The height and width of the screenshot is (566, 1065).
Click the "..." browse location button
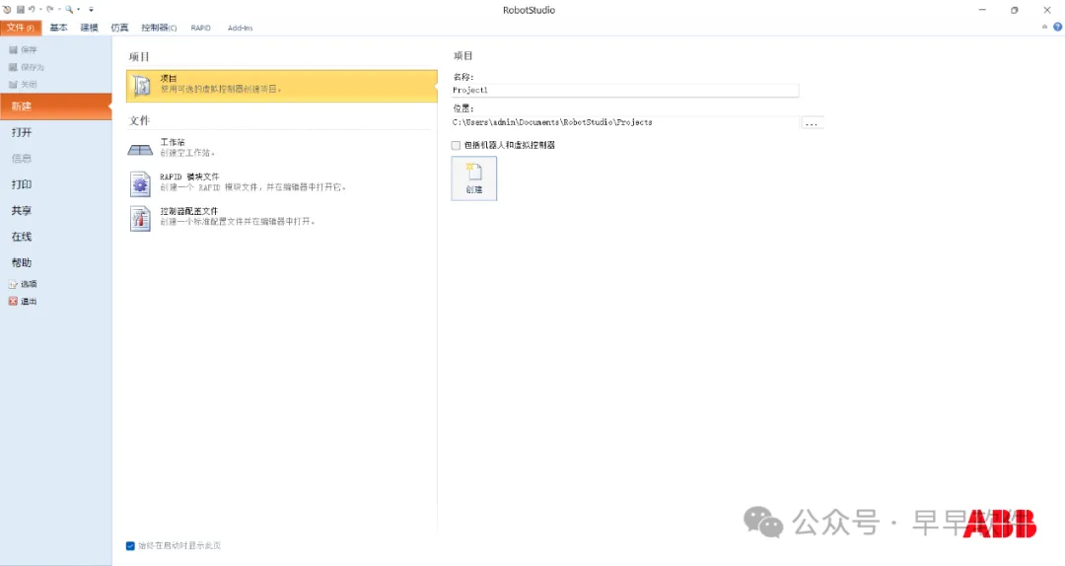[812, 123]
